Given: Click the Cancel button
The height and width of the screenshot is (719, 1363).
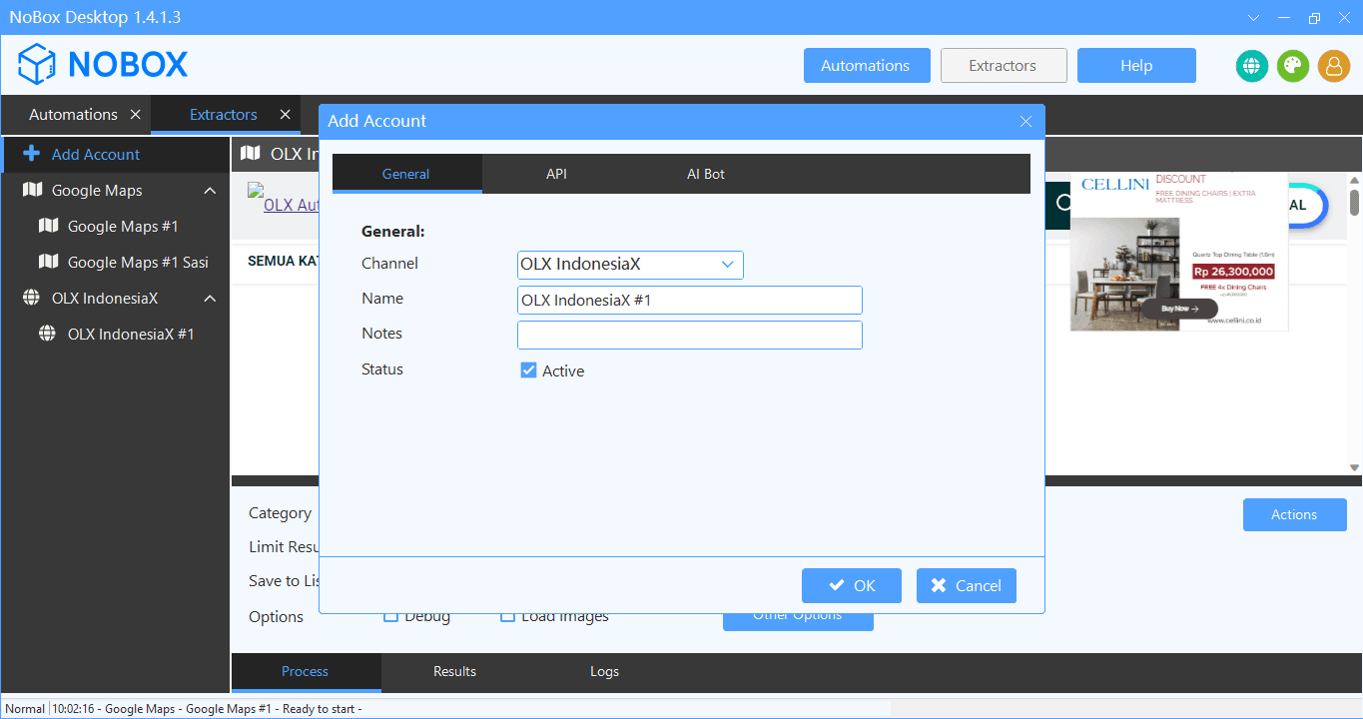Looking at the screenshot, I should 966,586.
